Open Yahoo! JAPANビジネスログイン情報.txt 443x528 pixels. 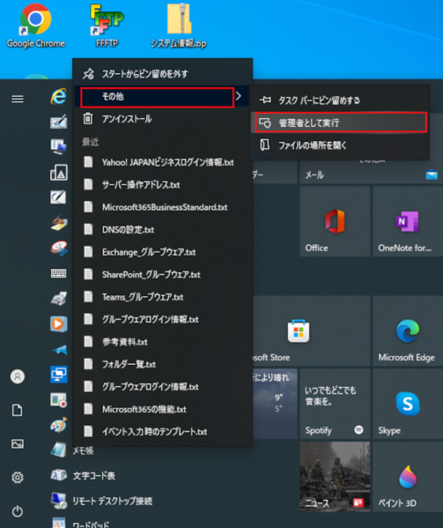163,162
